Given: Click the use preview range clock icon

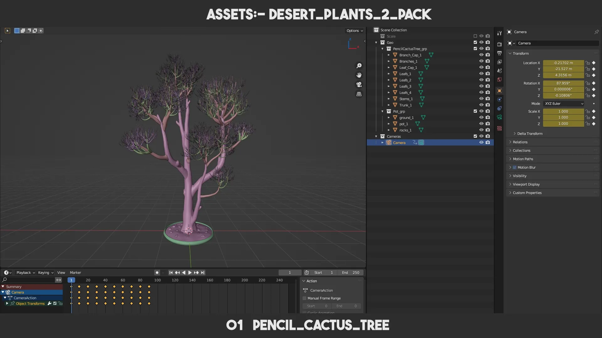Looking at the screenshot, I should [x=307, y=273].
